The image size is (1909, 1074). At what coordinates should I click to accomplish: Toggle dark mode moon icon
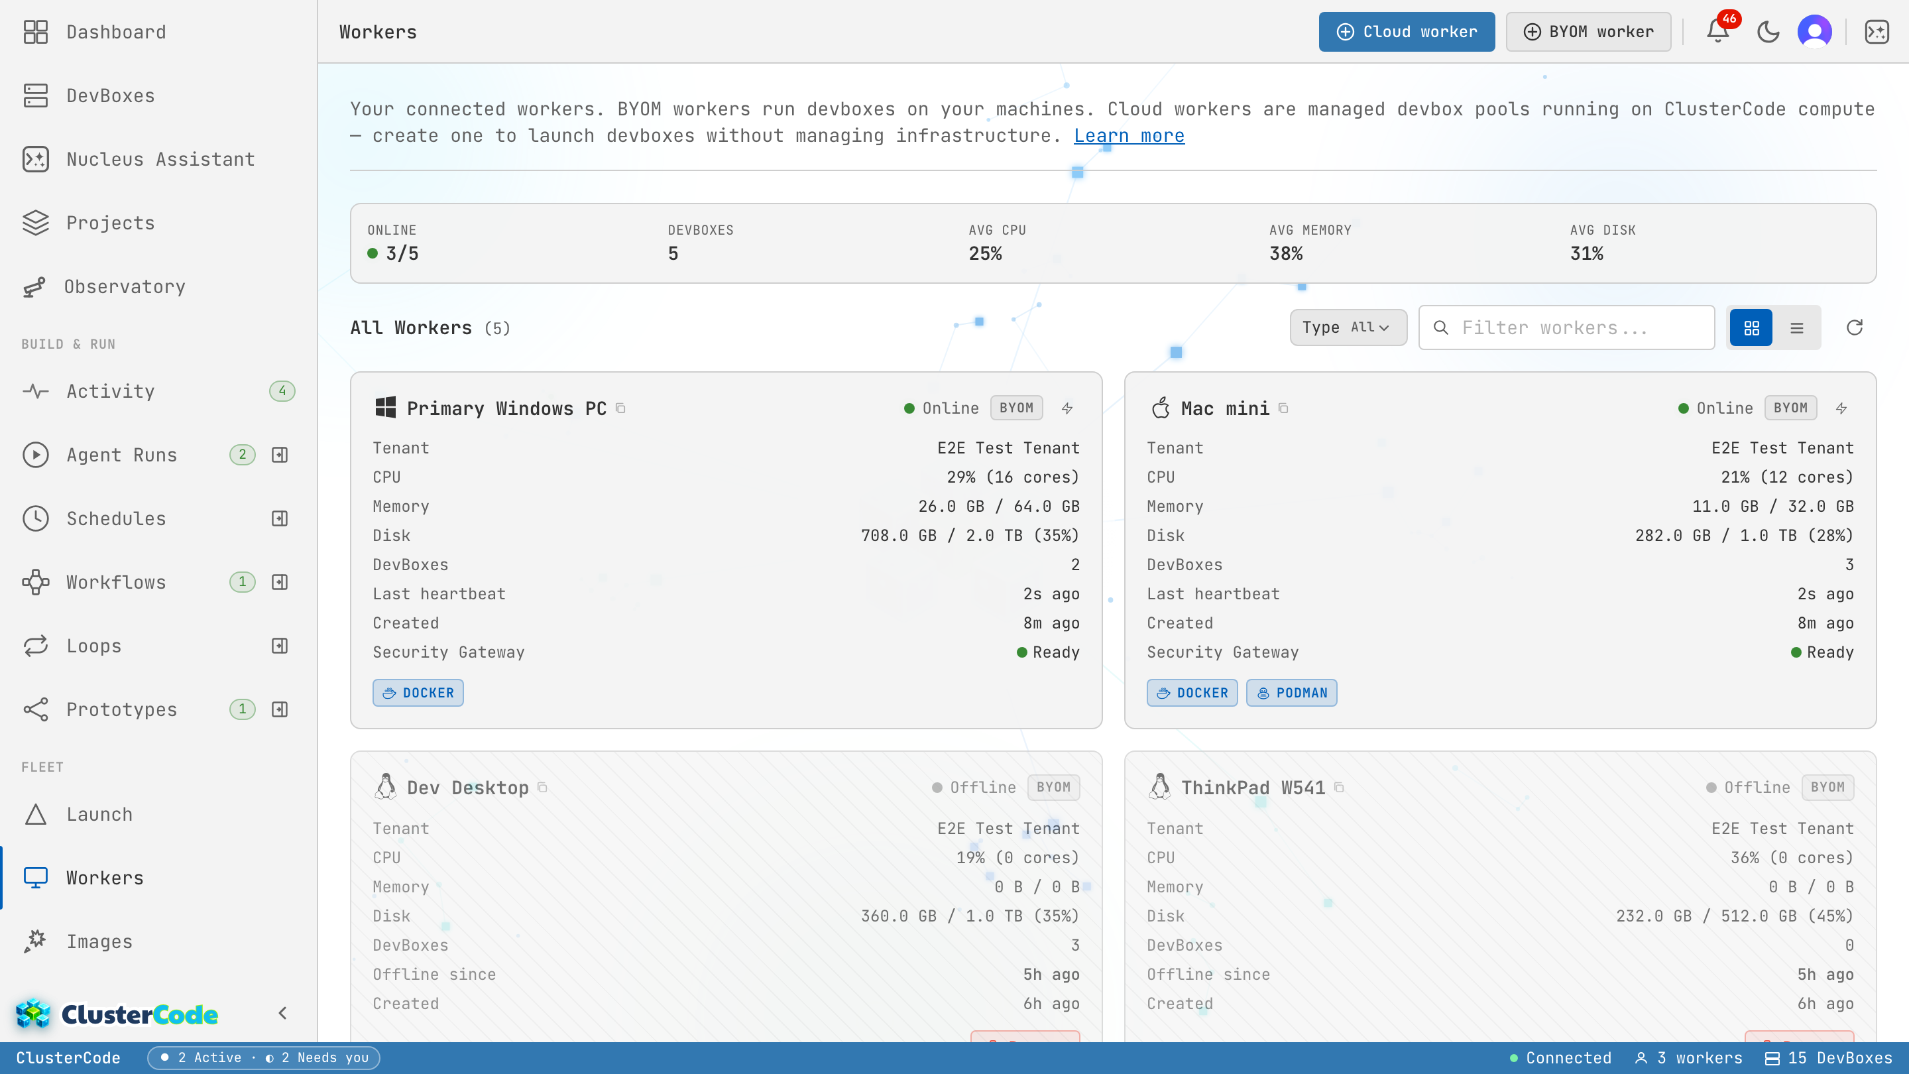[1768, 32]
